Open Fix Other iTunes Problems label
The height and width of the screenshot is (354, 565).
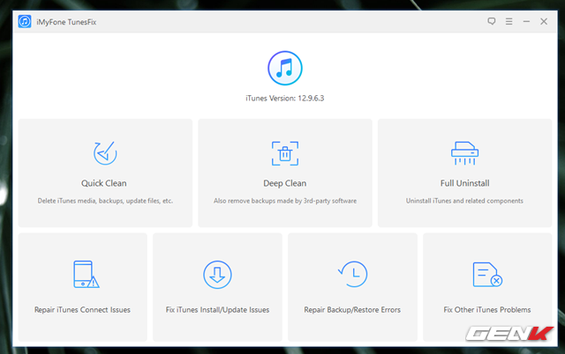tap(487, 309)
